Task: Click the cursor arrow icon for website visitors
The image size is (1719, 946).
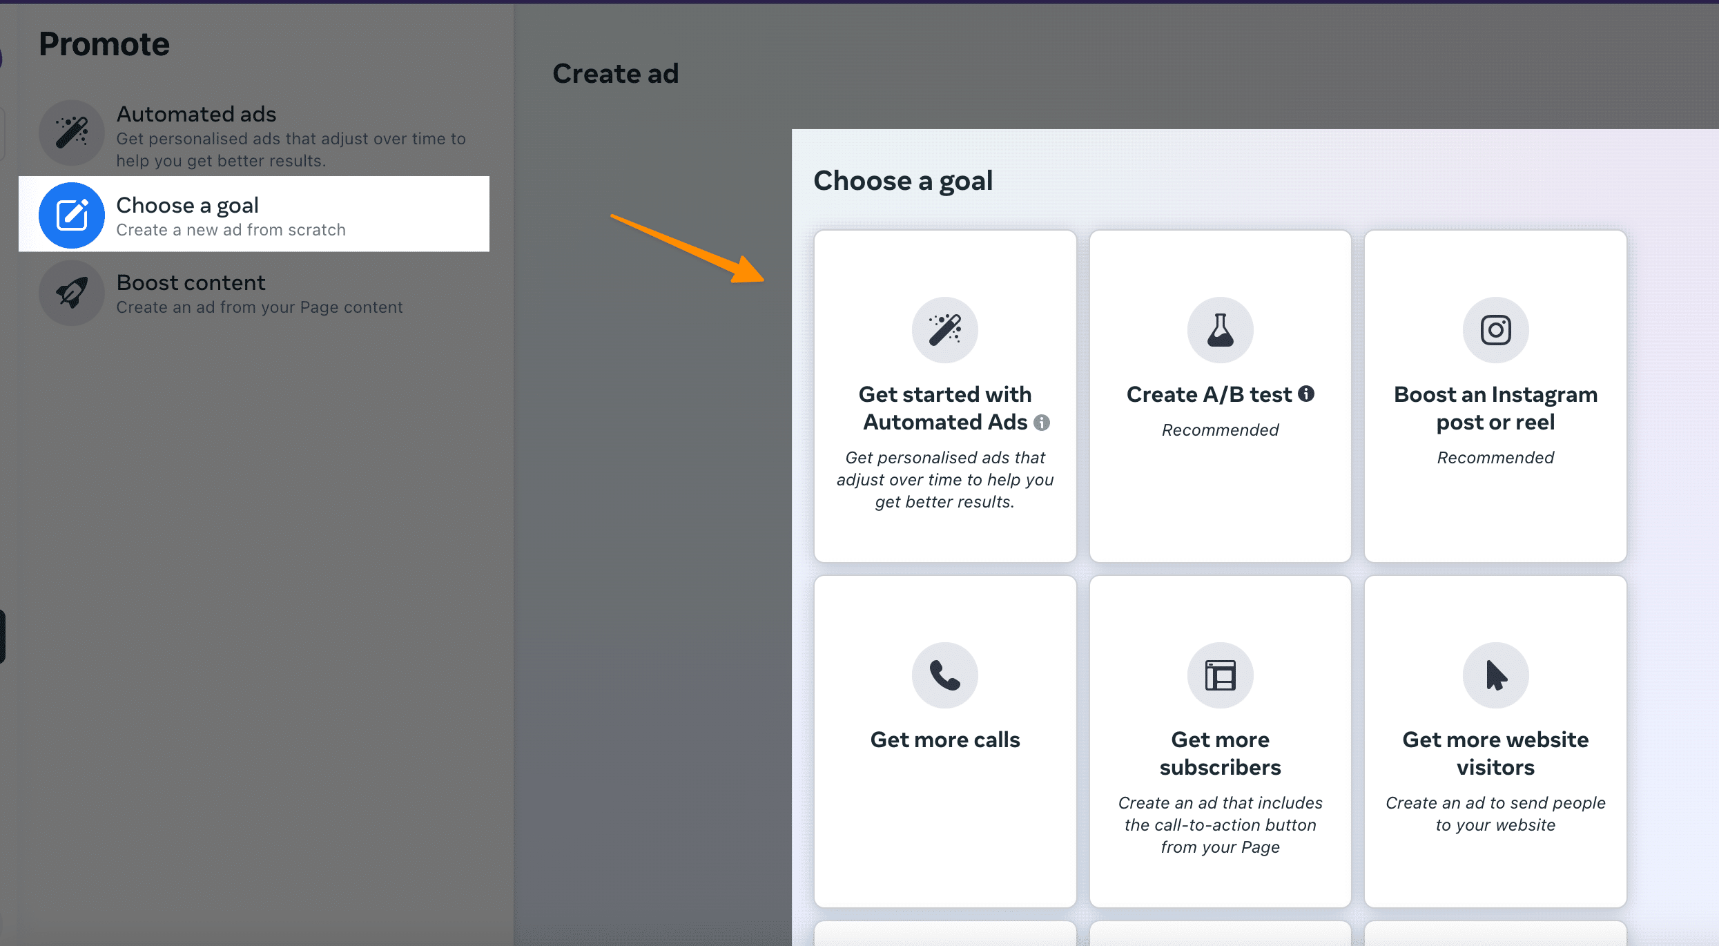Action: coord(1495,675)
